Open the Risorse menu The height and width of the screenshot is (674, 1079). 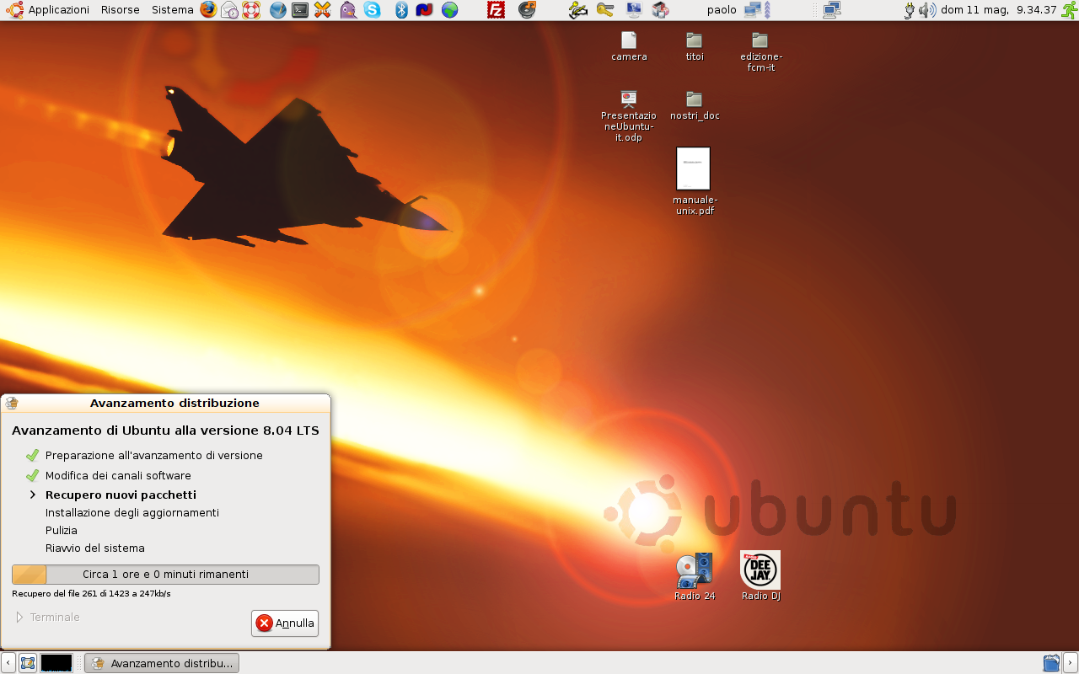pyautogui.click(x=121, y=10)
